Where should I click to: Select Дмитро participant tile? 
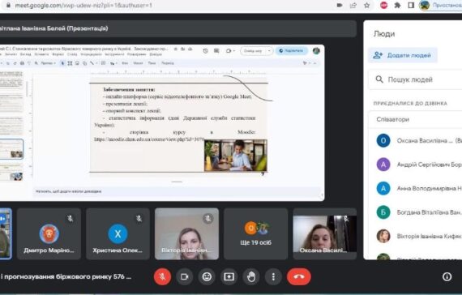click(x=49, y=233)
